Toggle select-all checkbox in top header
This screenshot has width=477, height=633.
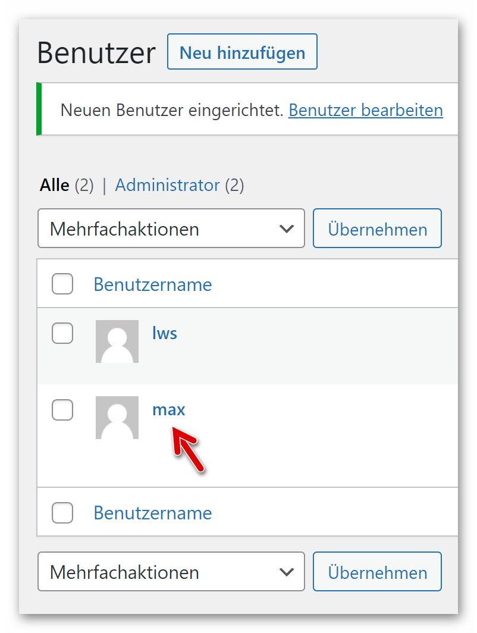click(x=62, y=284)
